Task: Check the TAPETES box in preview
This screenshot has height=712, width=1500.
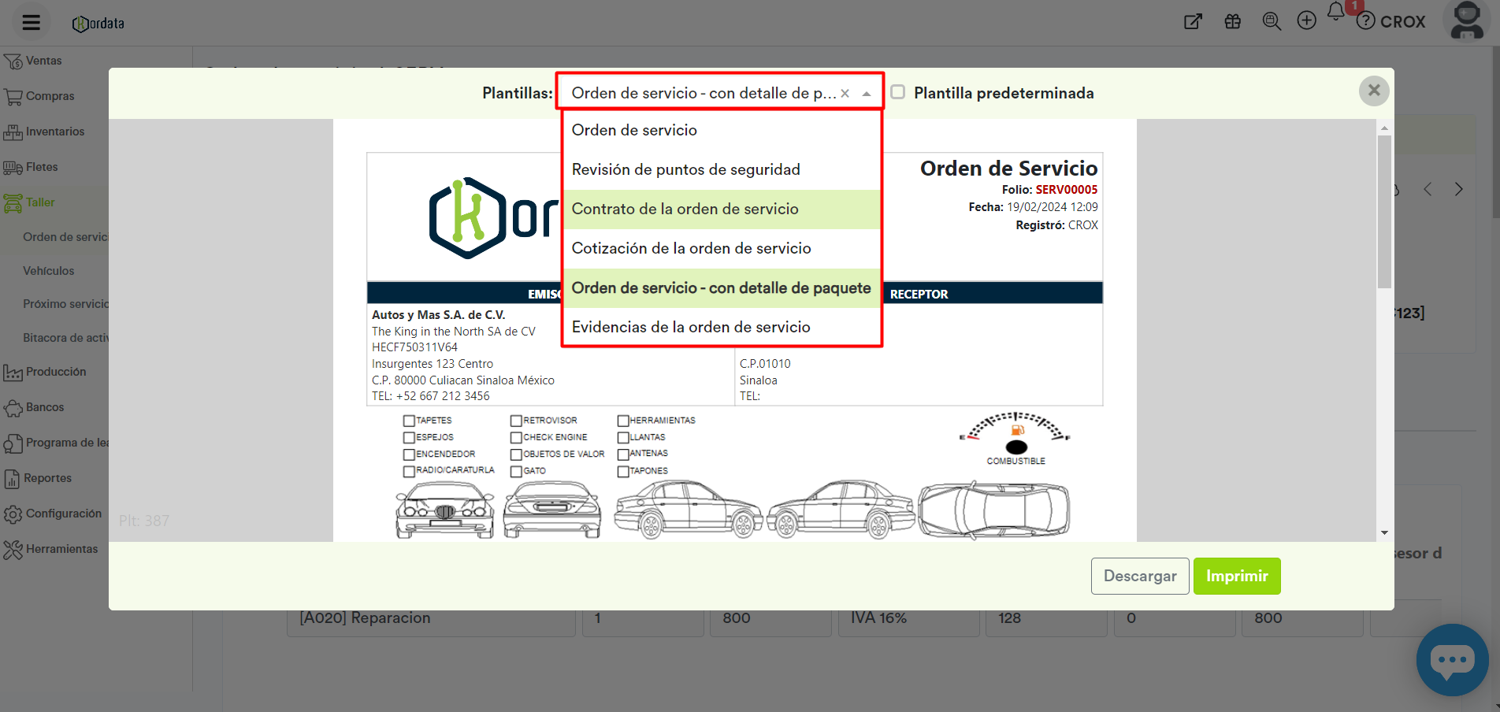Action: coord(409,421)
